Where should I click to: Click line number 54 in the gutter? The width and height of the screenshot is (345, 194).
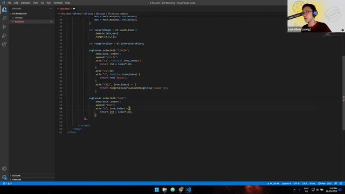(60, 108)
